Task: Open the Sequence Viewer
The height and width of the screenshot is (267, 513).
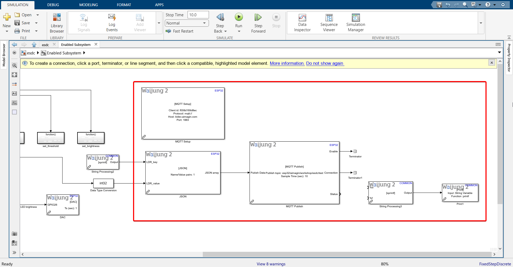Action: coord(329,23)
